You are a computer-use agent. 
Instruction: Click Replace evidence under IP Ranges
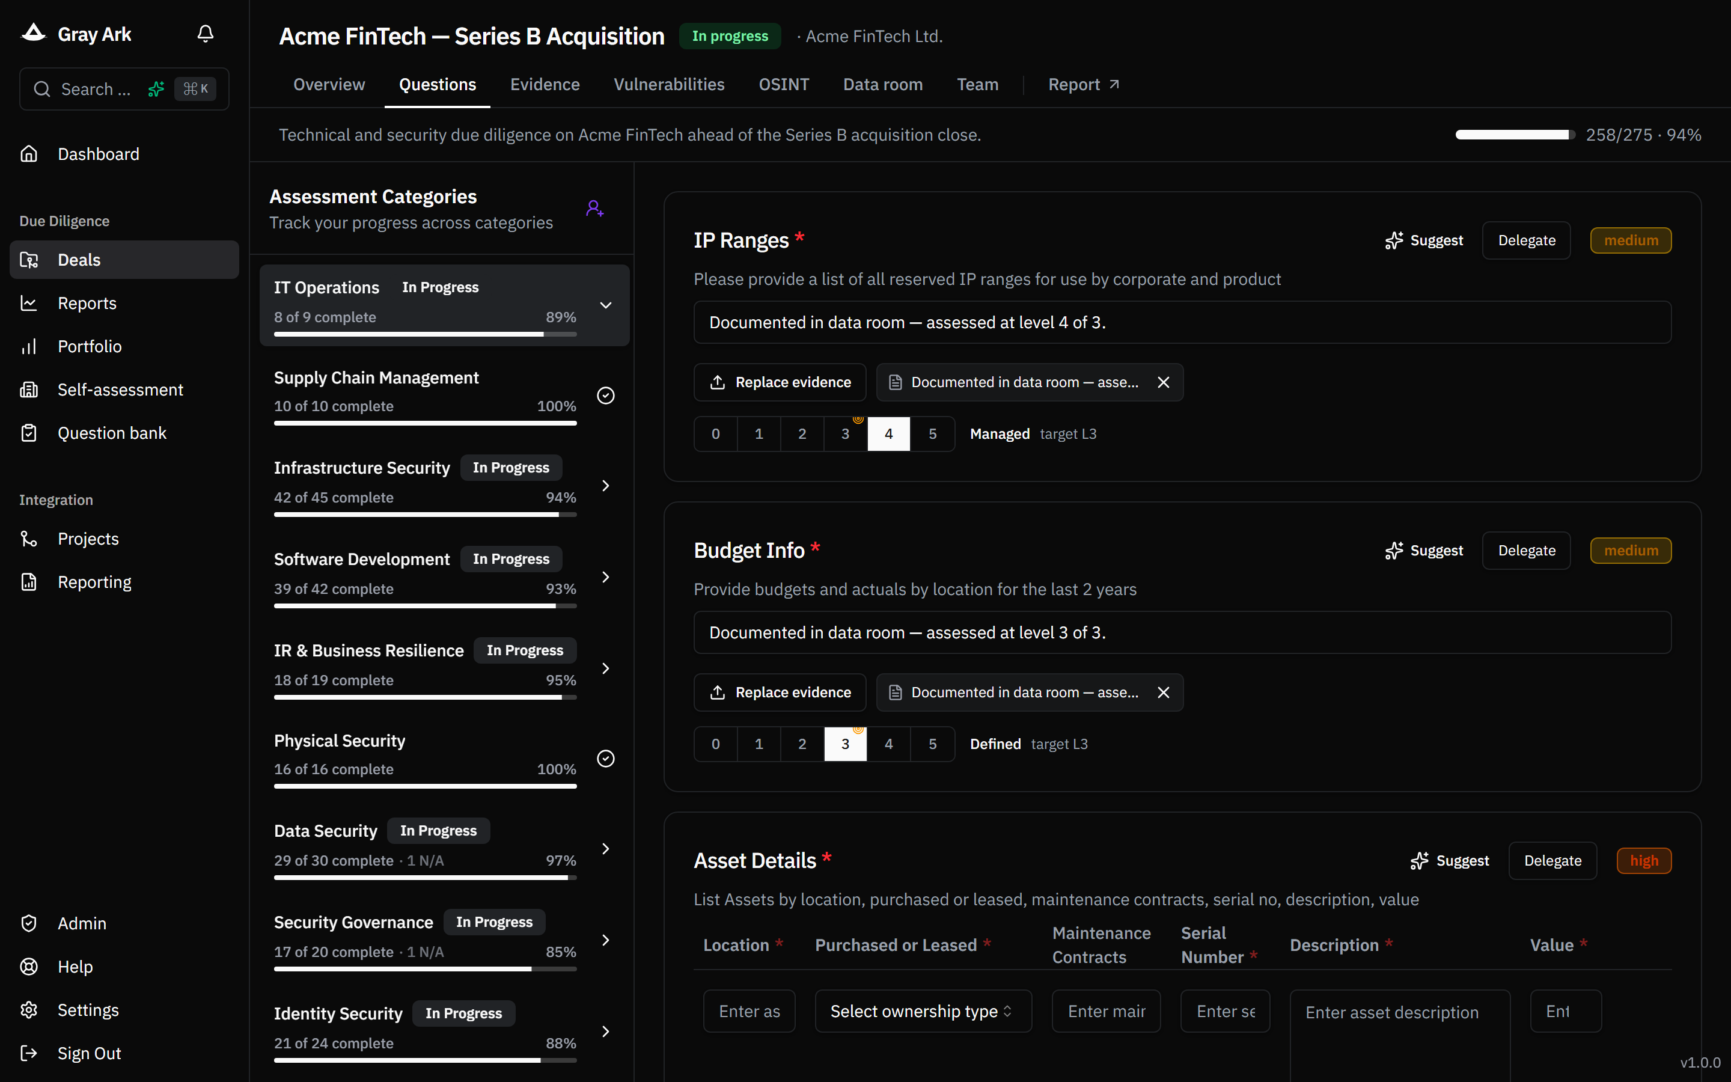click(x=780, y=382)
